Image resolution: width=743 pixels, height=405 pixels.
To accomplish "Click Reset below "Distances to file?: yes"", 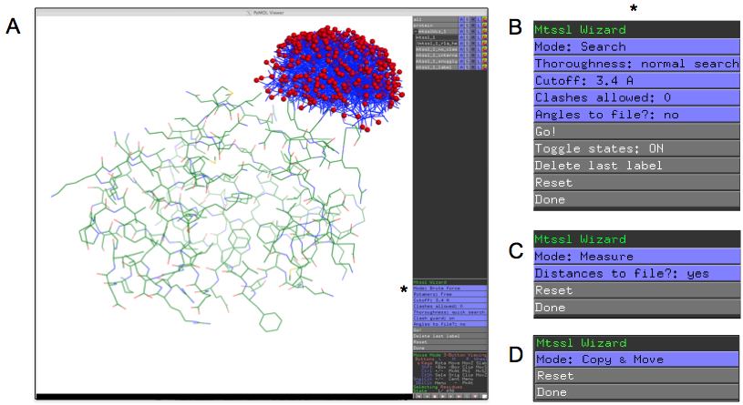I will [x=635, y=290].
